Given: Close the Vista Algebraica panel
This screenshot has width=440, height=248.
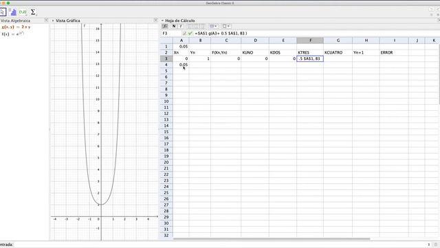Looking at the screenshot, I should (x=46, y=20).
